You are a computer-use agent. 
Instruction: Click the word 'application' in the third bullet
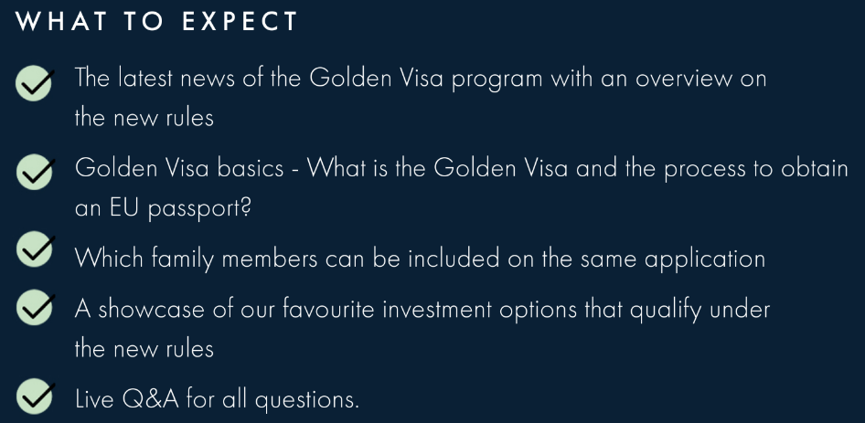click(x=705, y=259)
